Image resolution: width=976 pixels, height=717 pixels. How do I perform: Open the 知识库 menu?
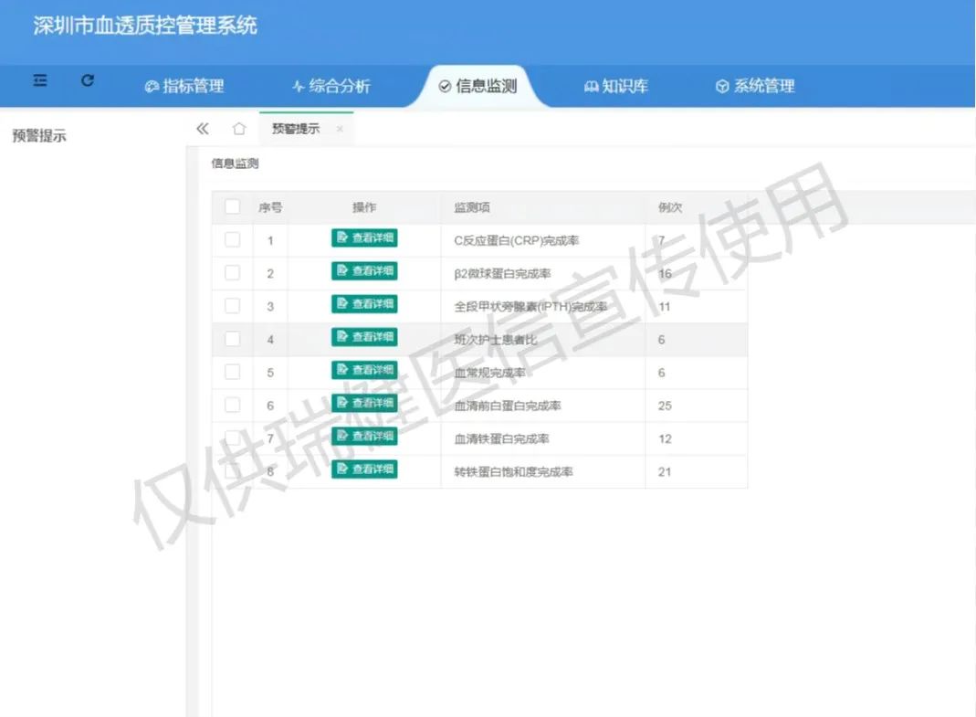616,86
